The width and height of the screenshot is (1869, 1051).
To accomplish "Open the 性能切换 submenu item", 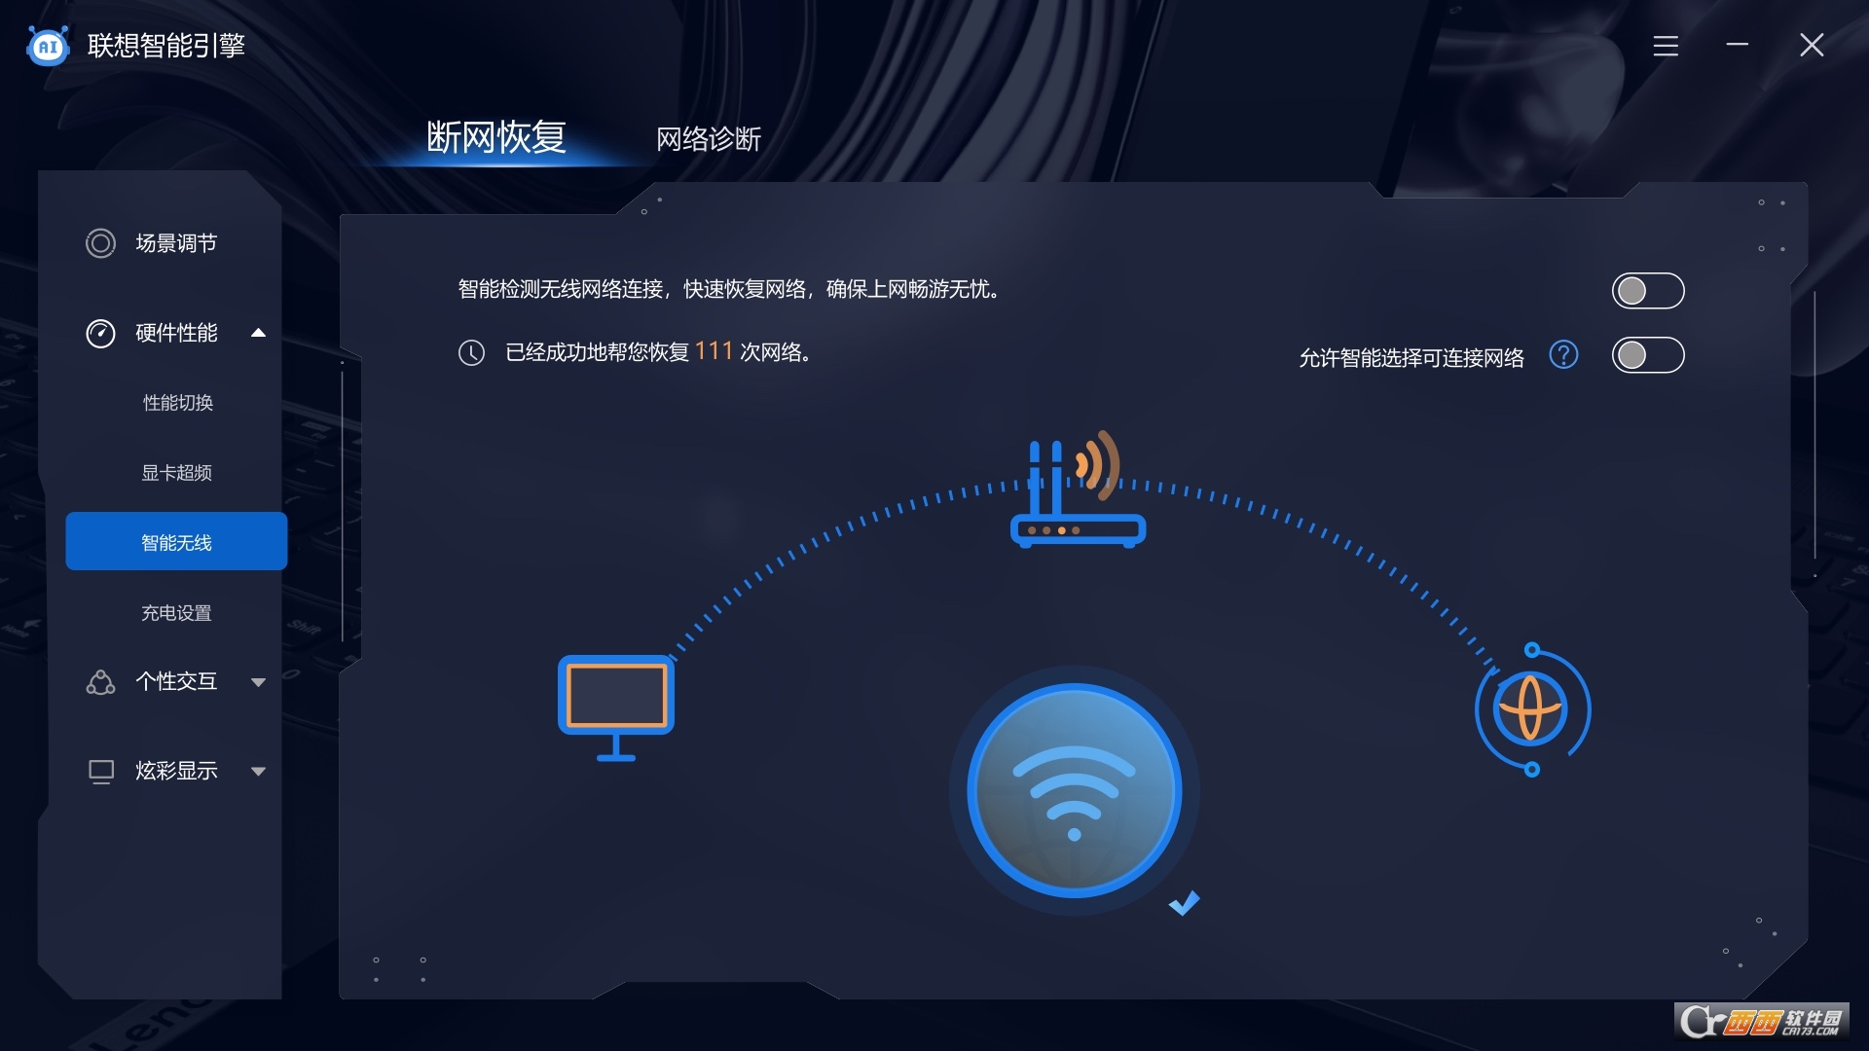I will pyautogui.click(x=177, y=403).
